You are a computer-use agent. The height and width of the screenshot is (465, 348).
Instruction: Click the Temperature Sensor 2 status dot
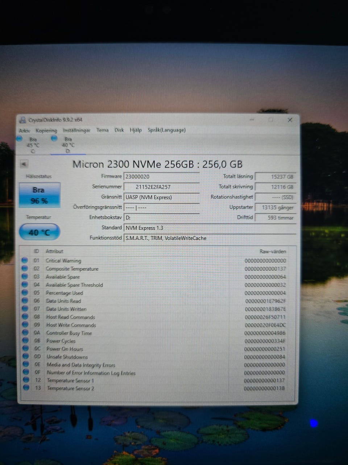click(x=26, y=388)
